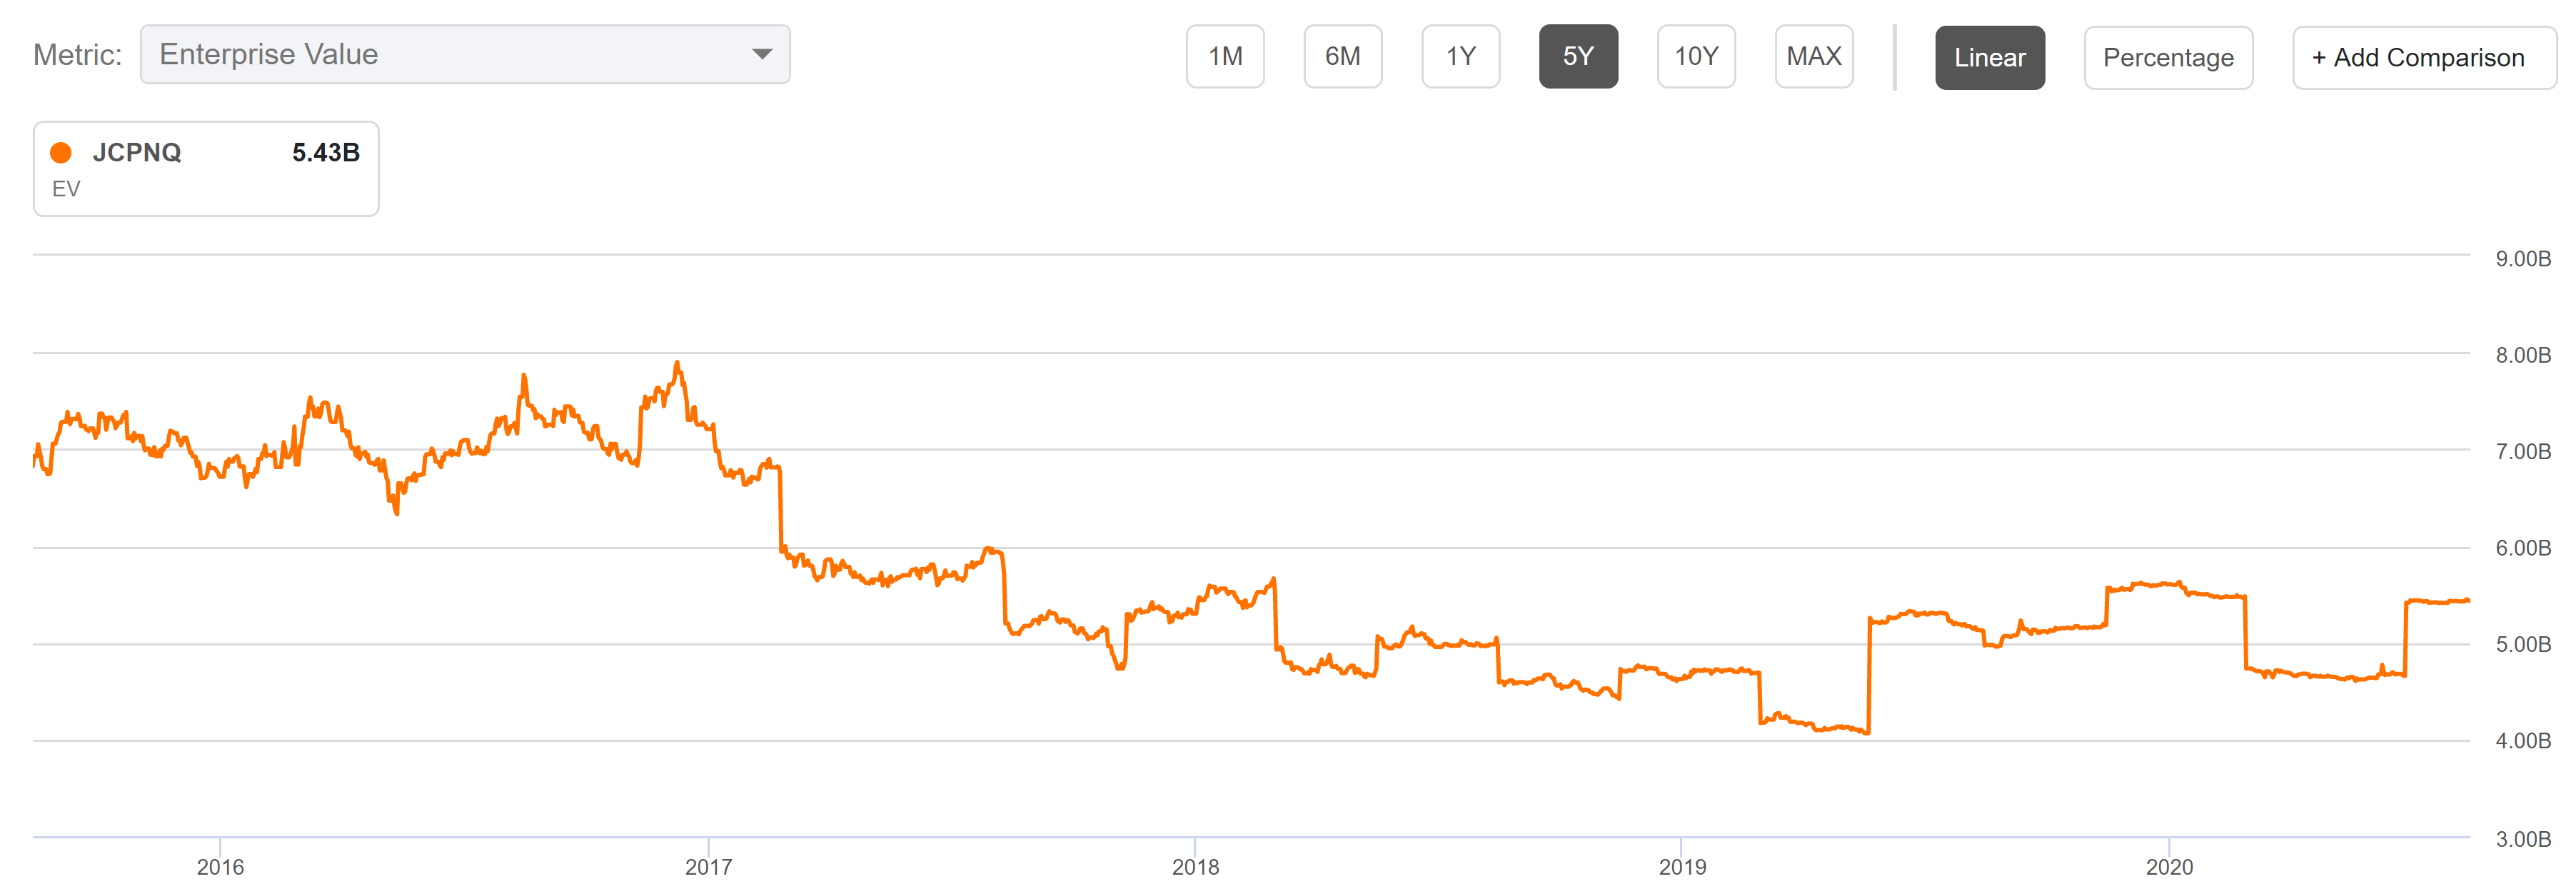This screenshot has width=2576, height=889.
Task: Click the 2020 axis label
Action: (x=2169, y=866)
